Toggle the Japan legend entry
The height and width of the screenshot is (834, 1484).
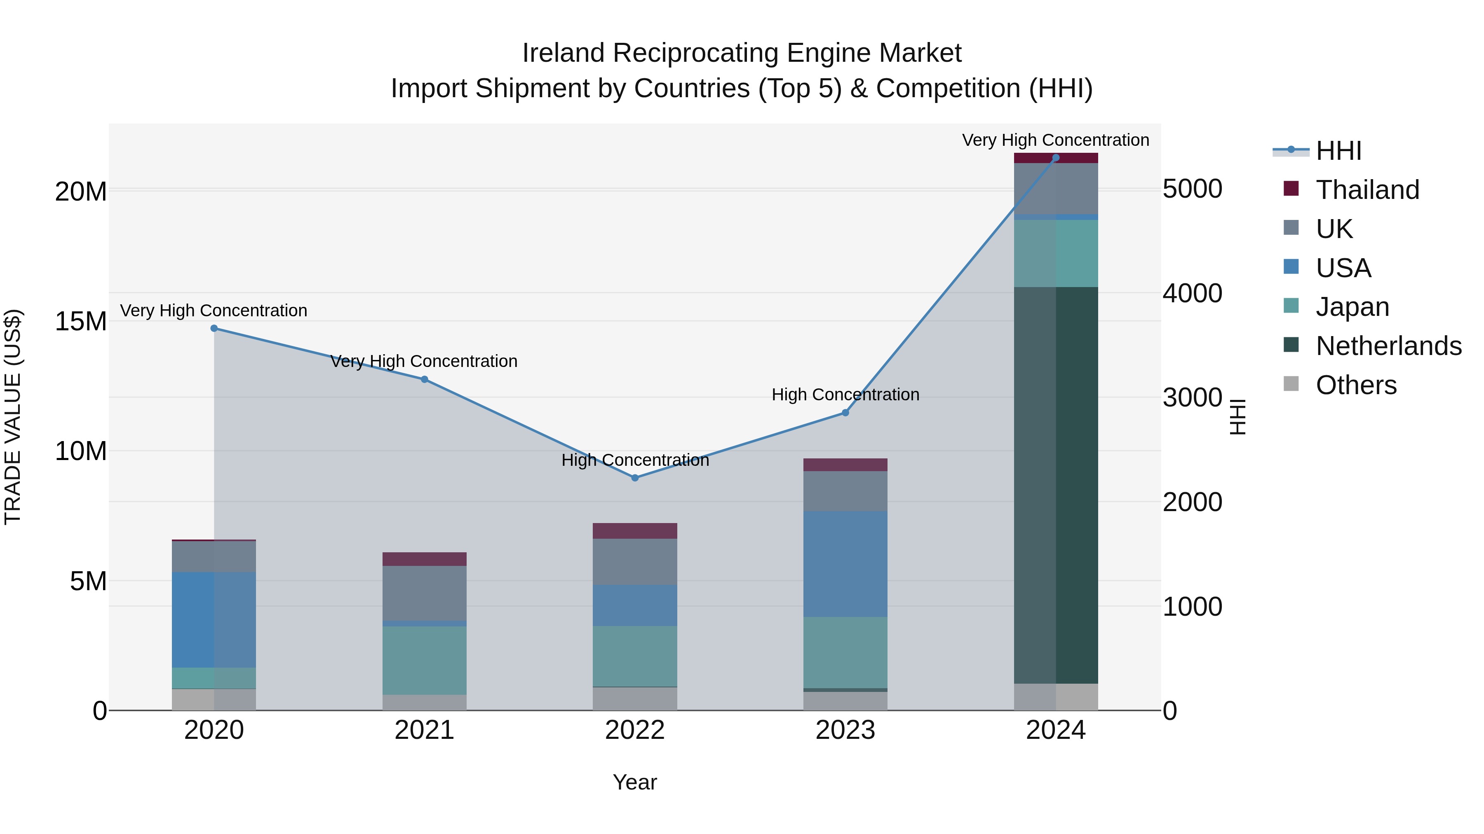coord(1336,307)
